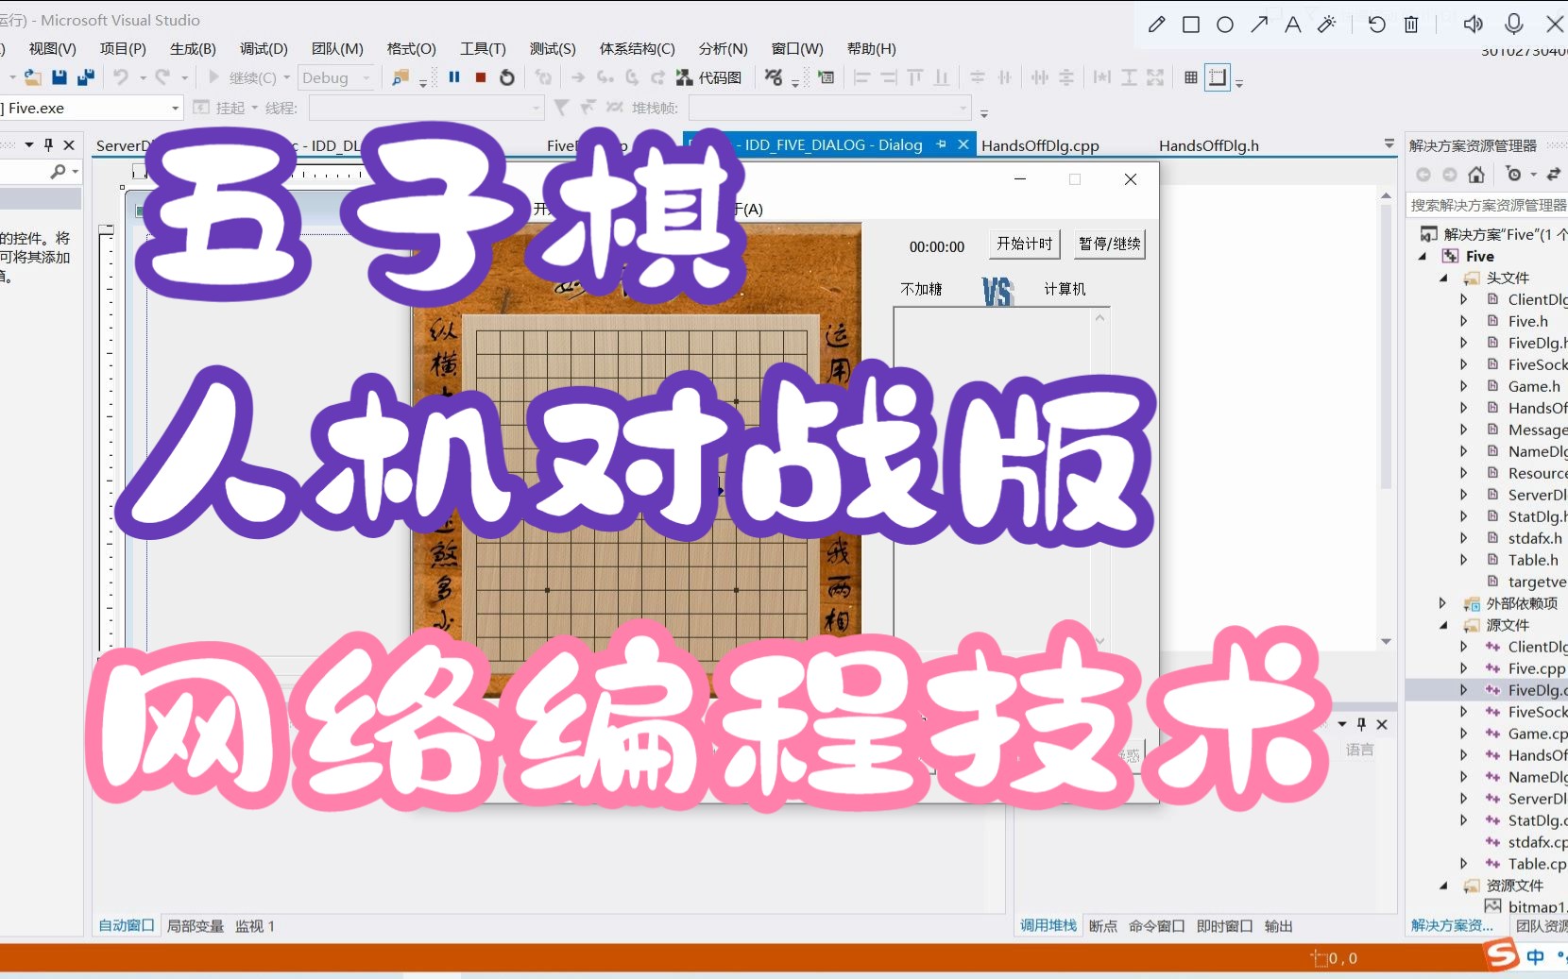
Task: Click the Pause debugging icon
Action: pos(454,77)
